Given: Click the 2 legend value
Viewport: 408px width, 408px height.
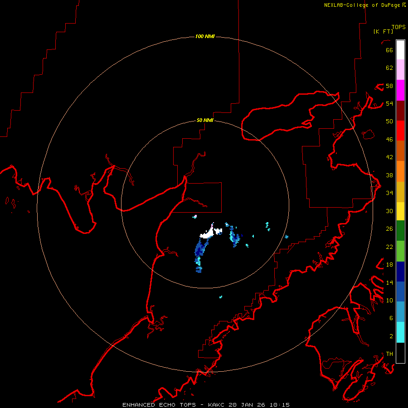Looking at the screenshot, I should tap(391, 336).
